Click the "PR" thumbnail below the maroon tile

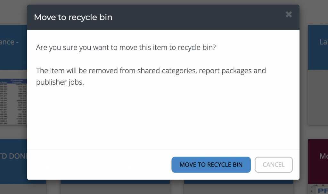(319, 189)
